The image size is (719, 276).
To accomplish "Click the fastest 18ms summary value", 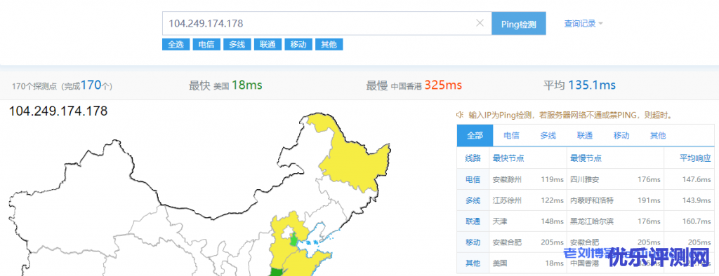I will [x=246, y=85].
